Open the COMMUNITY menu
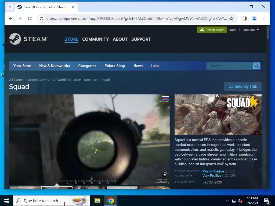 96,39
